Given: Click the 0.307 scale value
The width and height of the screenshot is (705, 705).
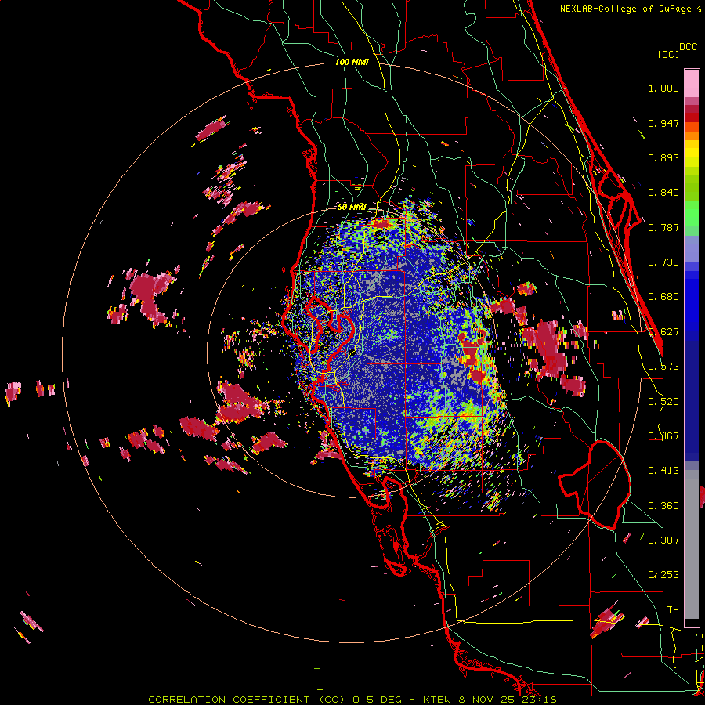Looking at the screenshot, I should (663, 540).
